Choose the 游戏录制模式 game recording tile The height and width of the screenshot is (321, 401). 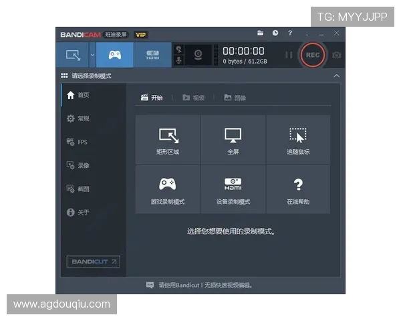click(168, 189)
